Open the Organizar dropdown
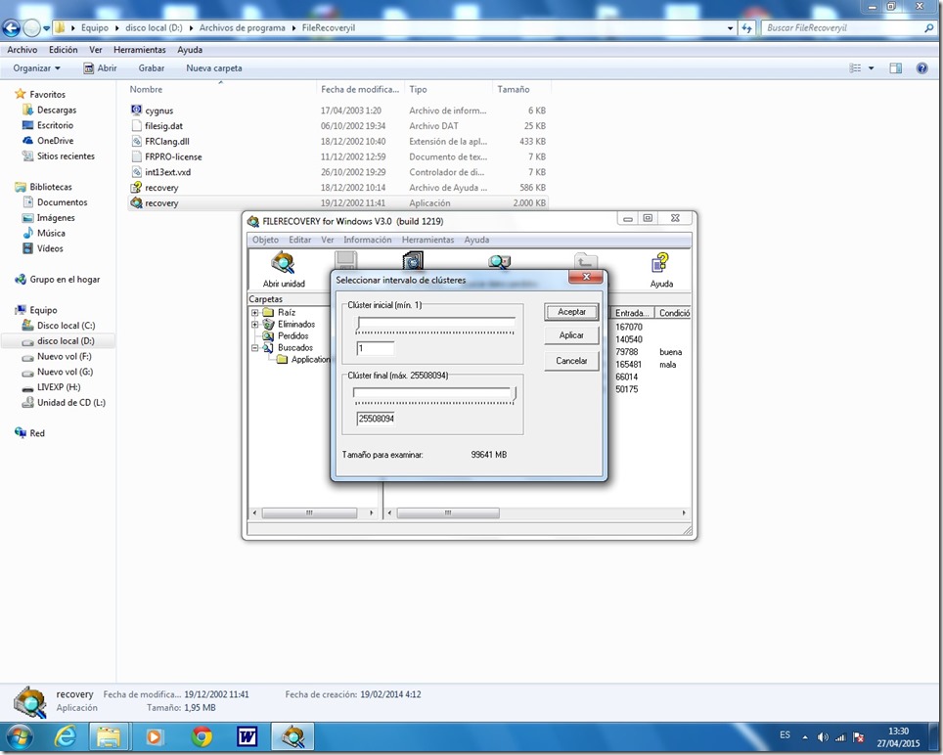The width and height of the screenshot is (943, 755). 37,67
